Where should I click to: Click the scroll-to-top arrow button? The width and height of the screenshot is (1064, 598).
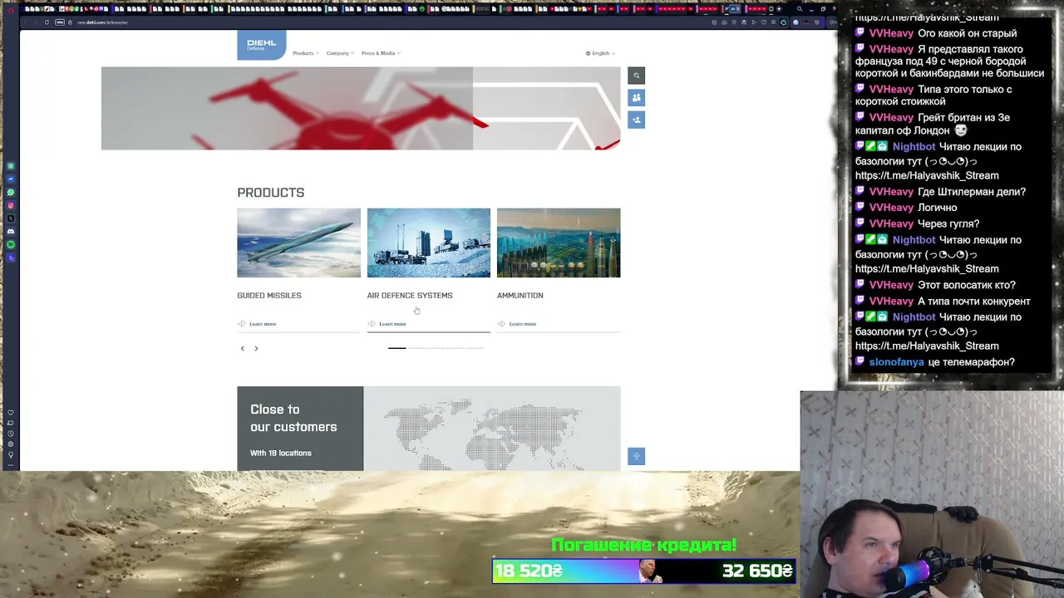(636, 457)
